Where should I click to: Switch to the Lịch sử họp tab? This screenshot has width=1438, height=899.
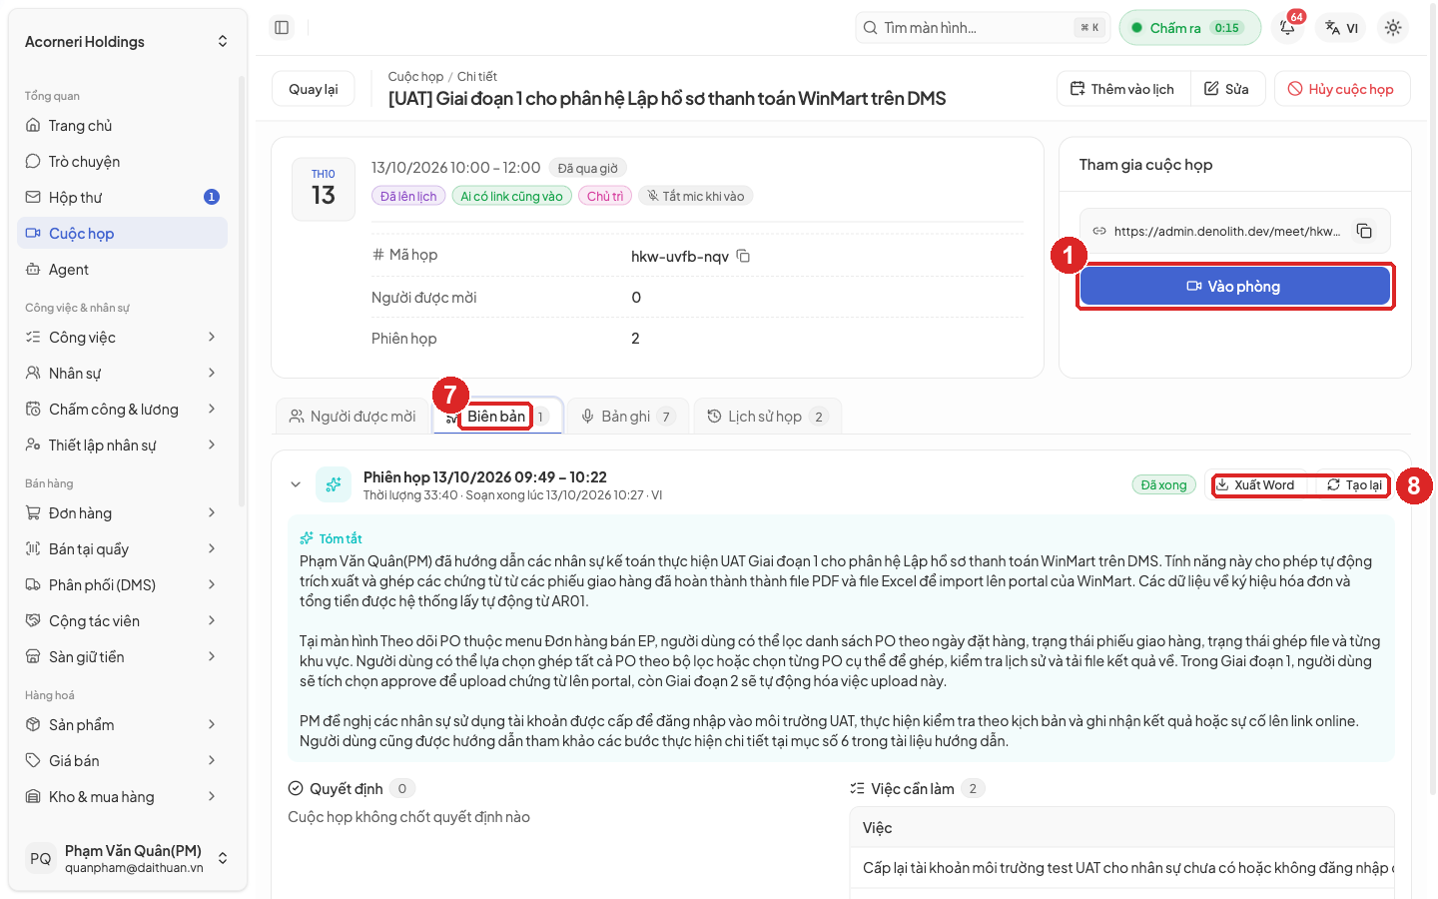pos(767,417)
